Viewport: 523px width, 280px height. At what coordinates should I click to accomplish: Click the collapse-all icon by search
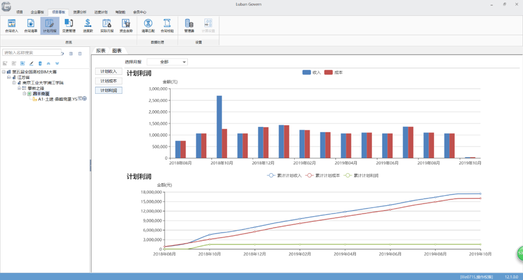(x=80, y=53)
